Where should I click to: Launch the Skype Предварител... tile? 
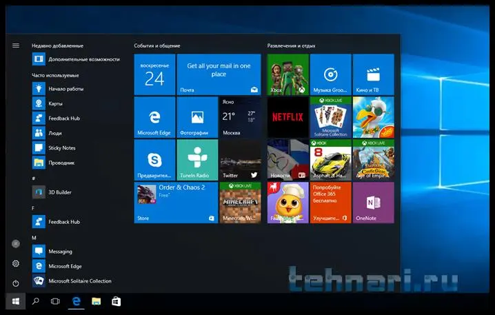coord(154,160)
